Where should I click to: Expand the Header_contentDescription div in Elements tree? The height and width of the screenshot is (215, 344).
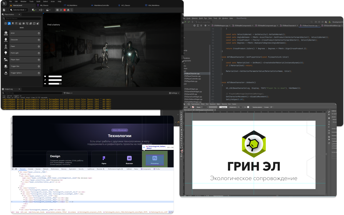coord(21,182)
